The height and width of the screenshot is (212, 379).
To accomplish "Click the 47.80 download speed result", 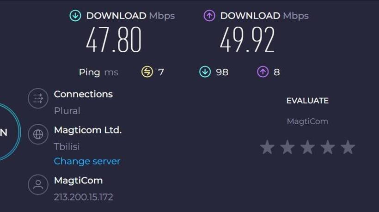I will 114,40.
